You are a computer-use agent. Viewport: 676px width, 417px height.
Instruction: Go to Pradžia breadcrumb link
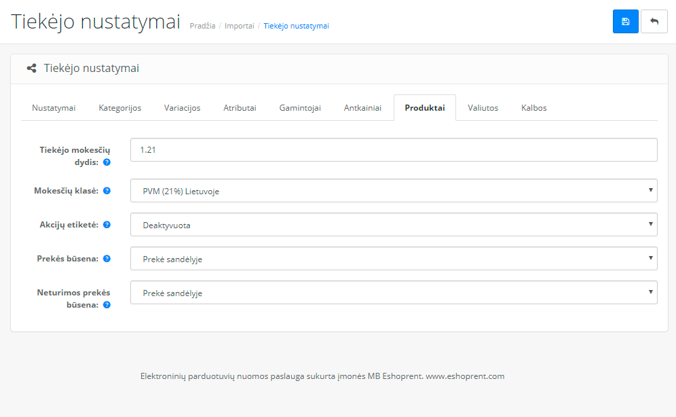[203, 26]
